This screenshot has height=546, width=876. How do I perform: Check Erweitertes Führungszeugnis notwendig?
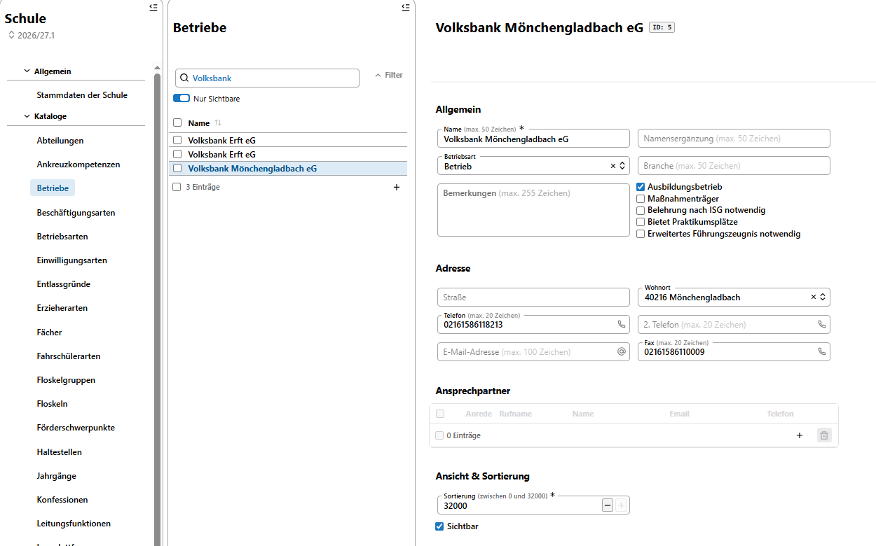[641, 234]
